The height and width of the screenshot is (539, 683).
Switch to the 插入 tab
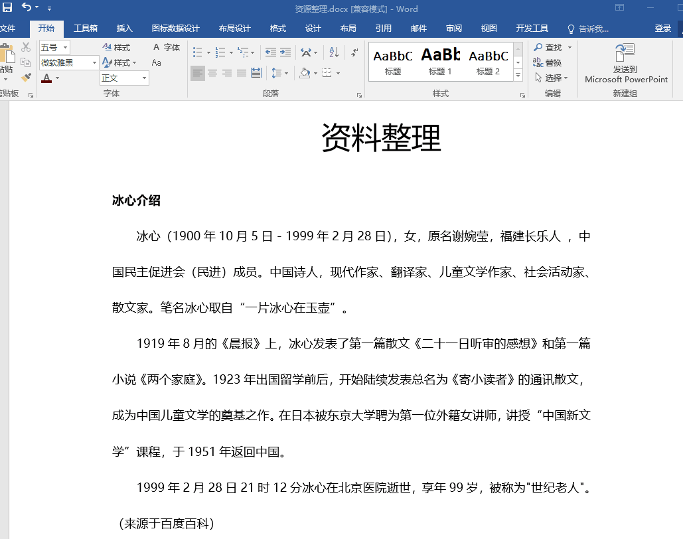click(x=124, y=29)
